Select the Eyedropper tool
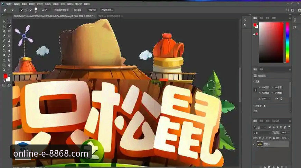This screenshot has width=301, height=168. [4, 36]
